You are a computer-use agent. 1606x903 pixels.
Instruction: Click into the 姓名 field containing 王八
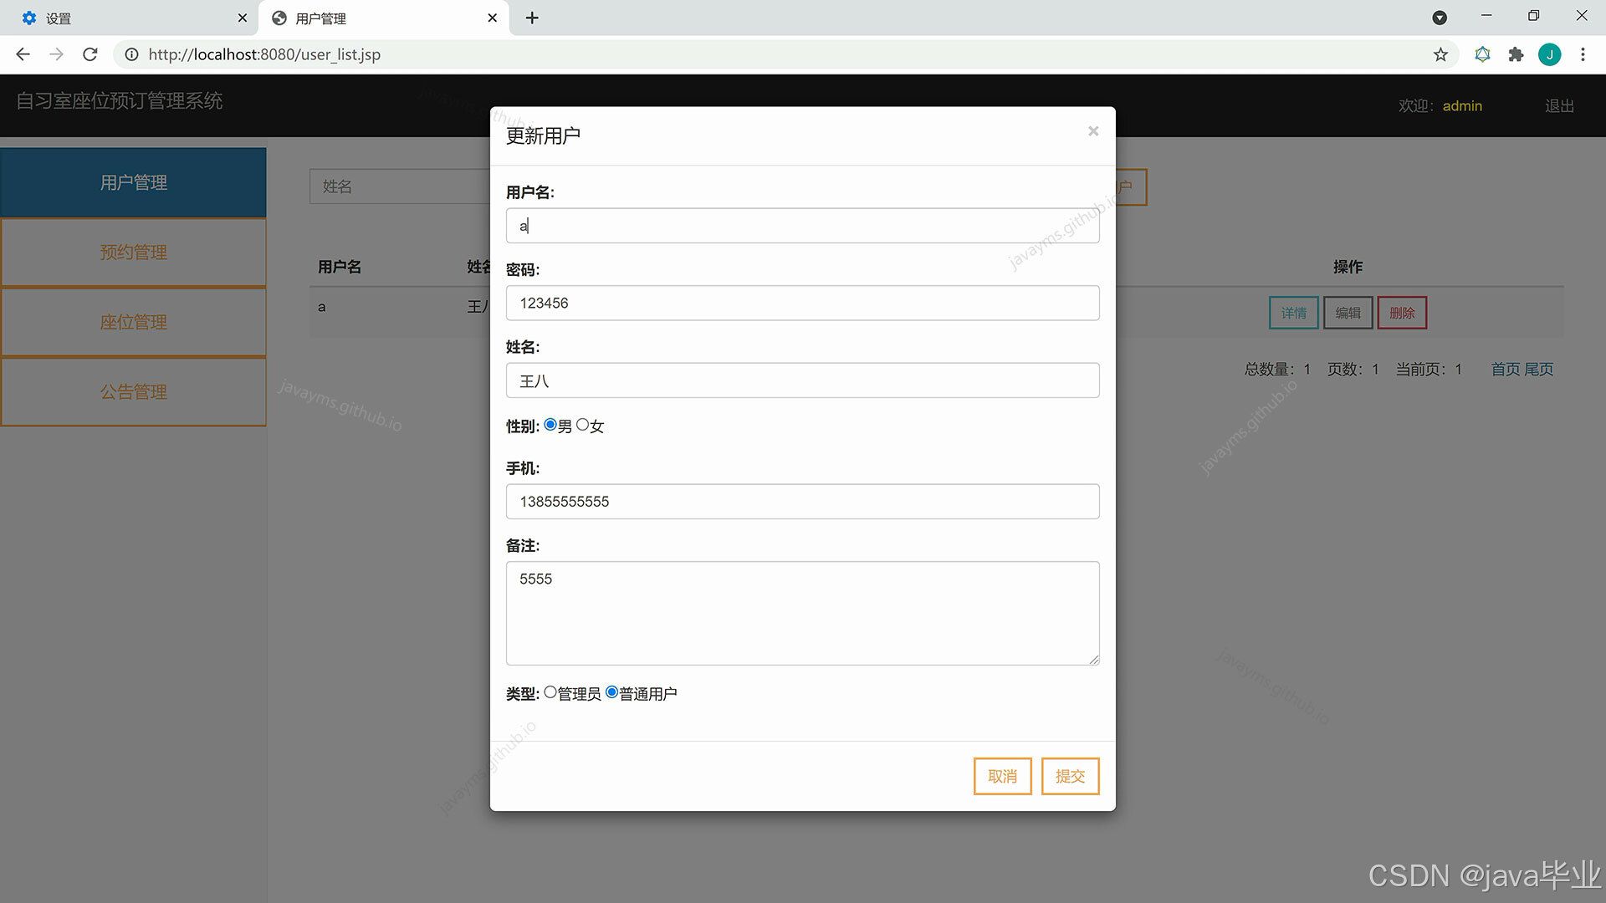coord(803,380)
